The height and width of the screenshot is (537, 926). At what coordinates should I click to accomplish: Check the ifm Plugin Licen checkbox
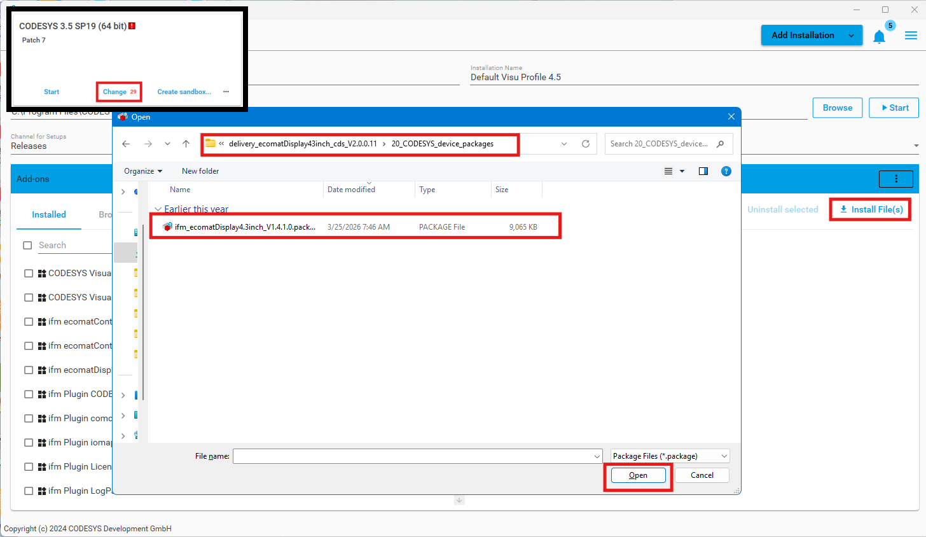[x=29, y=467]
